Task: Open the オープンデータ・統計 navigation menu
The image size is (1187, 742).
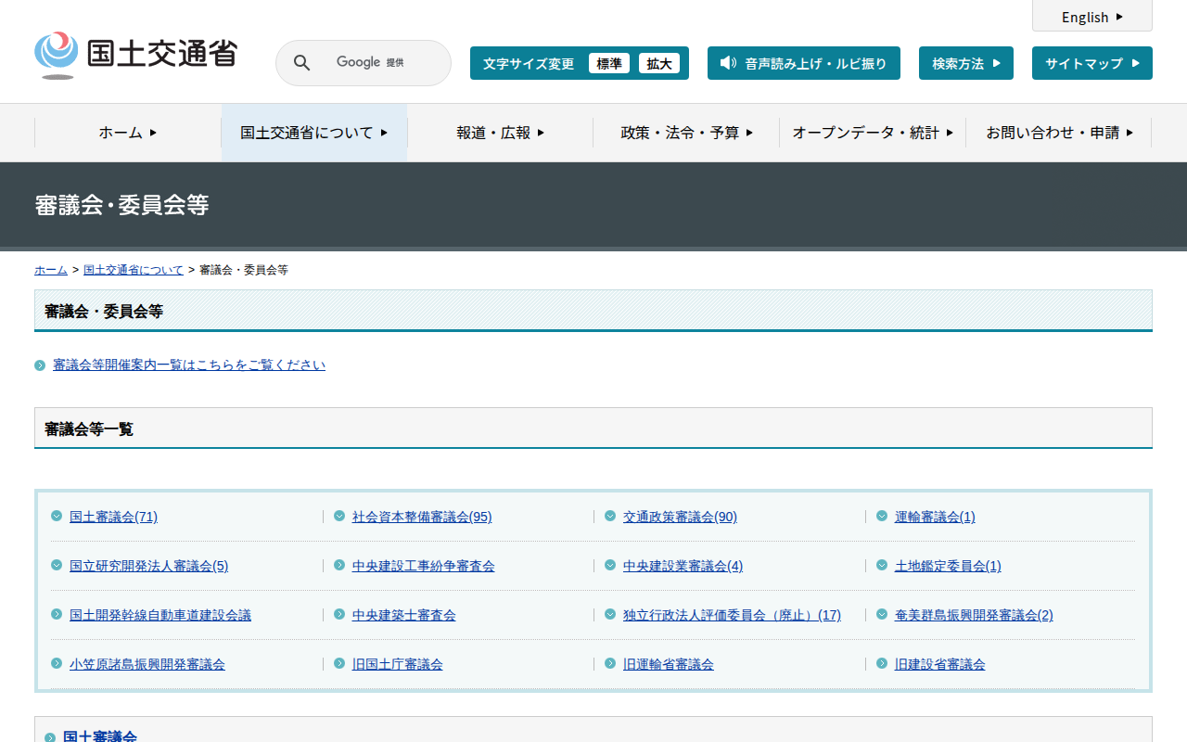Action: tap(873, 133)
